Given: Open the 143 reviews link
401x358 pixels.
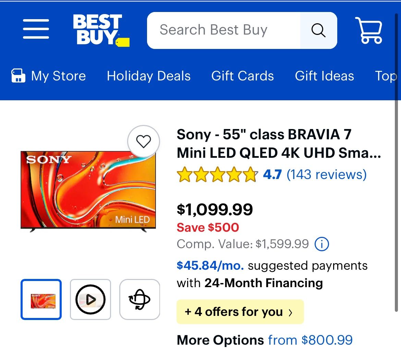Looking at the screenshot, I should coord(327,175).
